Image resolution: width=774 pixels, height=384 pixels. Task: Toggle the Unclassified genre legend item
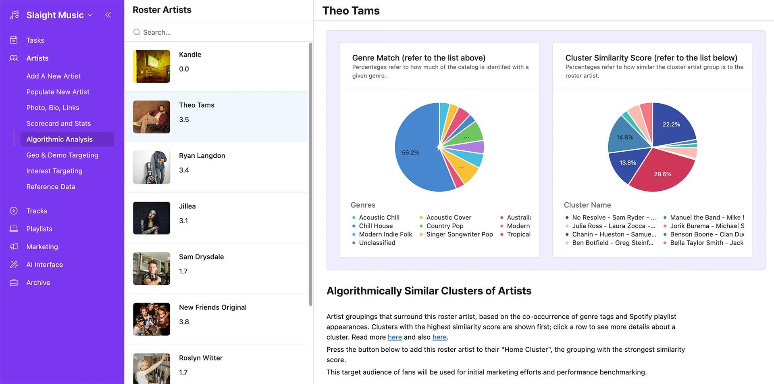point(377,243)
